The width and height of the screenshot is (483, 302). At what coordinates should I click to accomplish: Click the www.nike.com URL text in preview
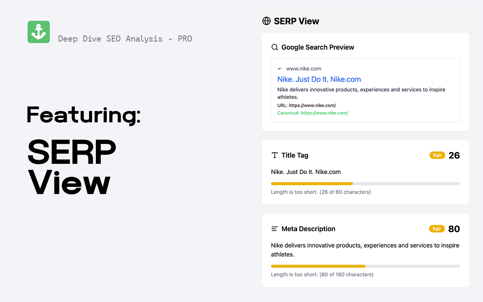pos(304,68)
